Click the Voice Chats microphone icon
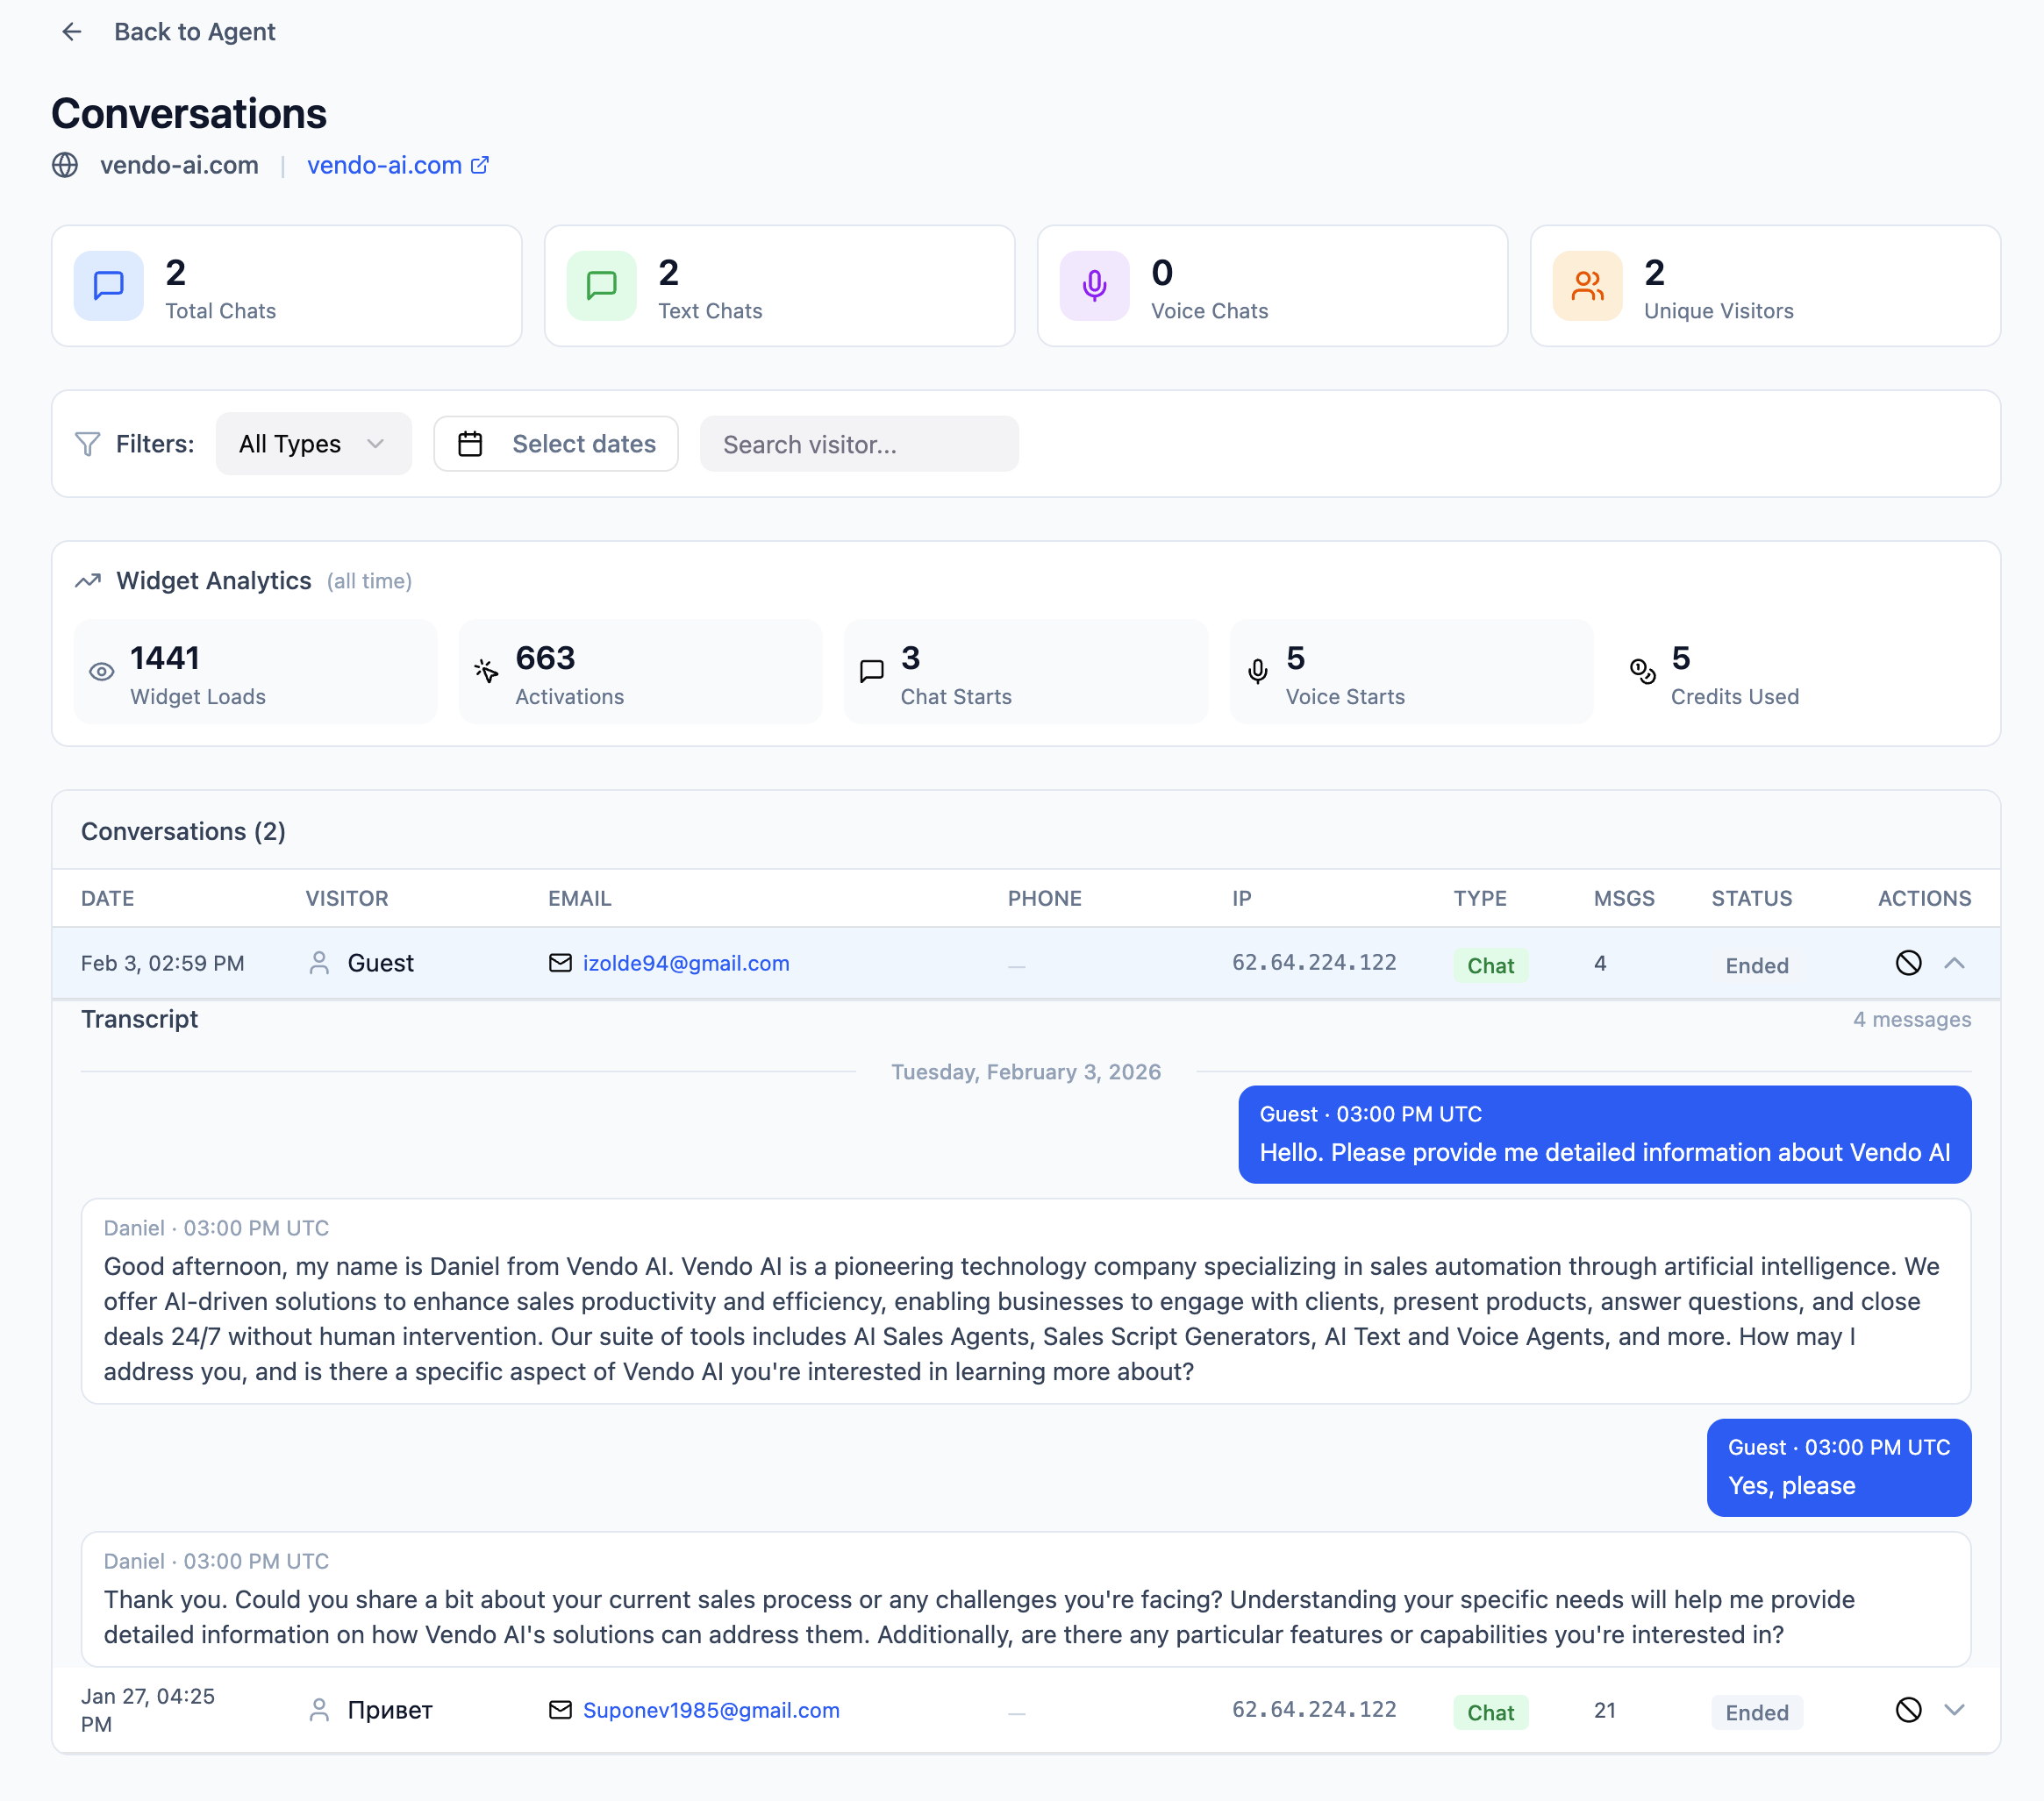 1094,286
